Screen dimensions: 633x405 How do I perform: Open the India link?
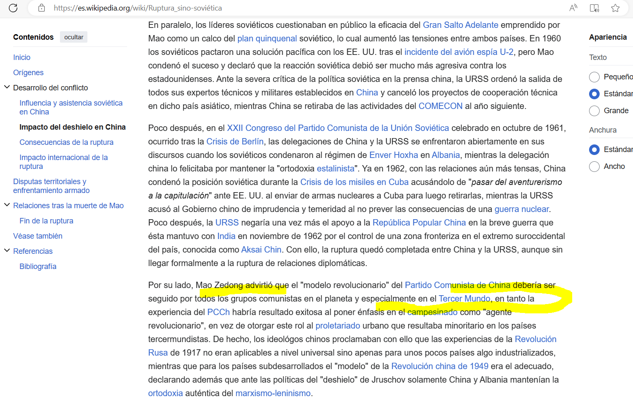click(226, 236)
